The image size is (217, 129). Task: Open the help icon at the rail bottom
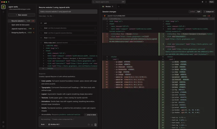click(3, 126)
